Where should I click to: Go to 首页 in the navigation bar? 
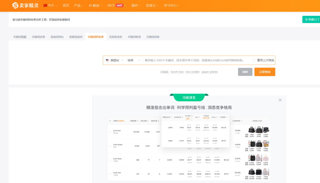pyautogui.click(x=66, y=6)
